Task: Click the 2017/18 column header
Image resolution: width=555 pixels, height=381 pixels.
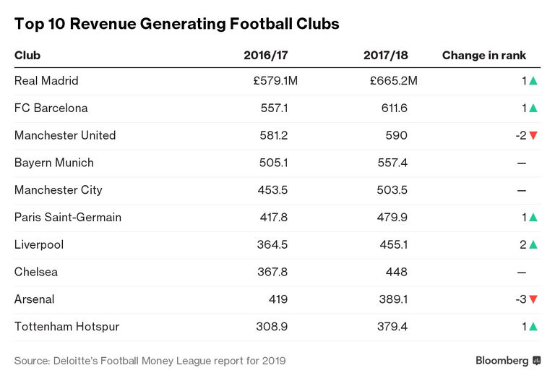Action: coord(387,55)
